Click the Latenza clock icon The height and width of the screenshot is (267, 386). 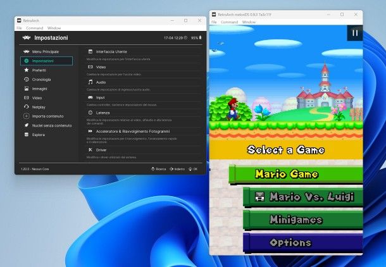point(90,113)
